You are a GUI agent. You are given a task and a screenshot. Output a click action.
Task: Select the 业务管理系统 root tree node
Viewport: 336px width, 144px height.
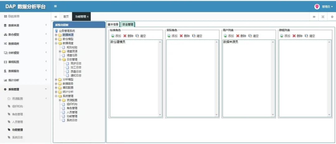click(x=67, y=31)
